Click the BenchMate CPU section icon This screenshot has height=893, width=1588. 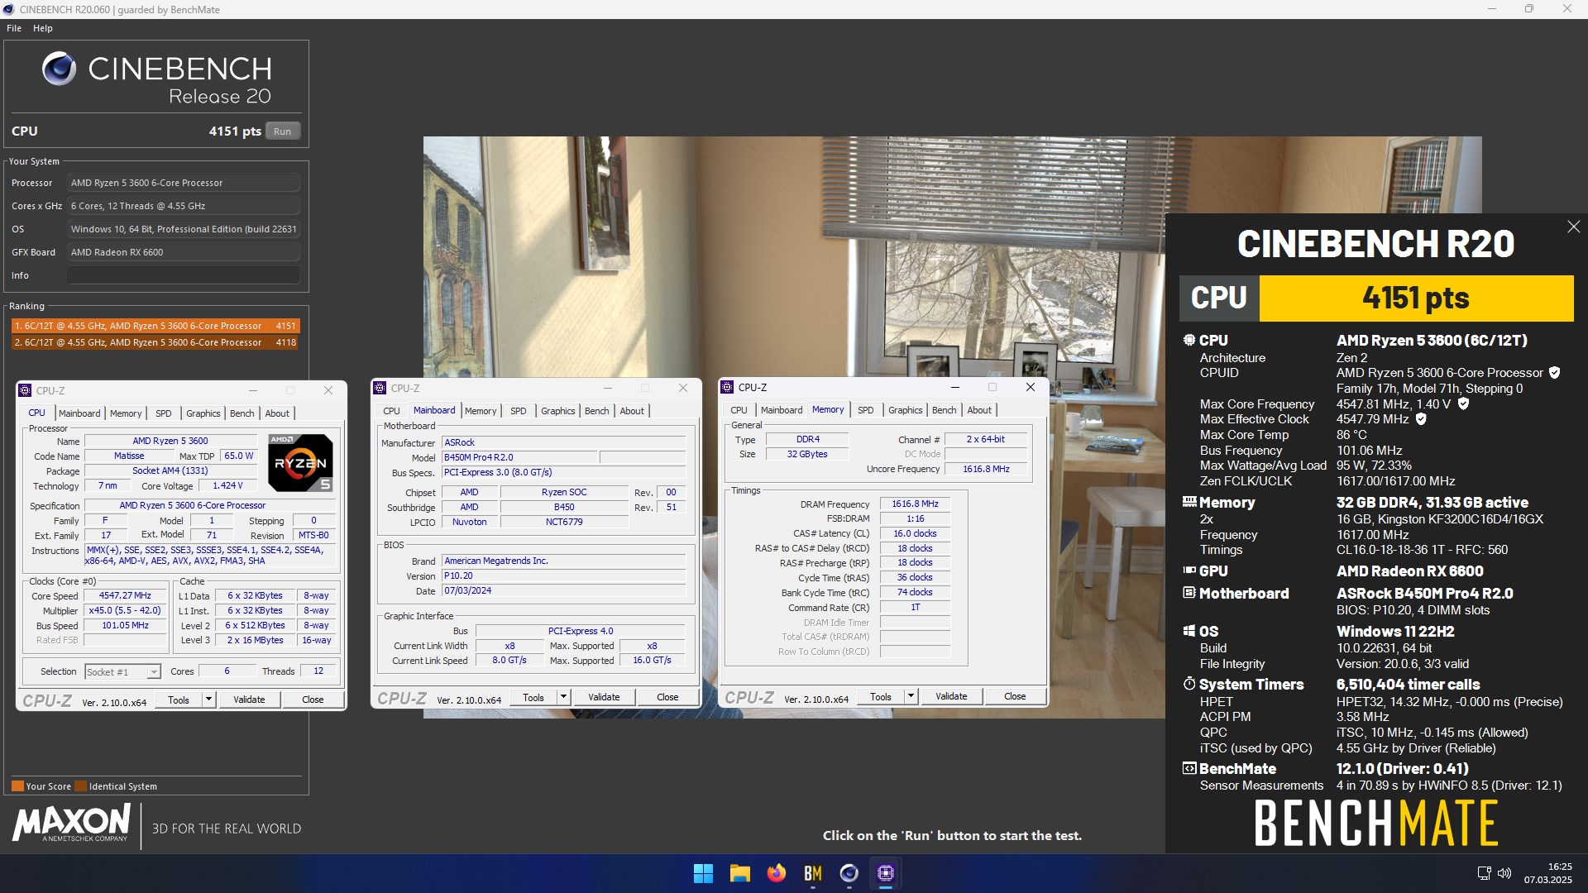coord(1189,340)
